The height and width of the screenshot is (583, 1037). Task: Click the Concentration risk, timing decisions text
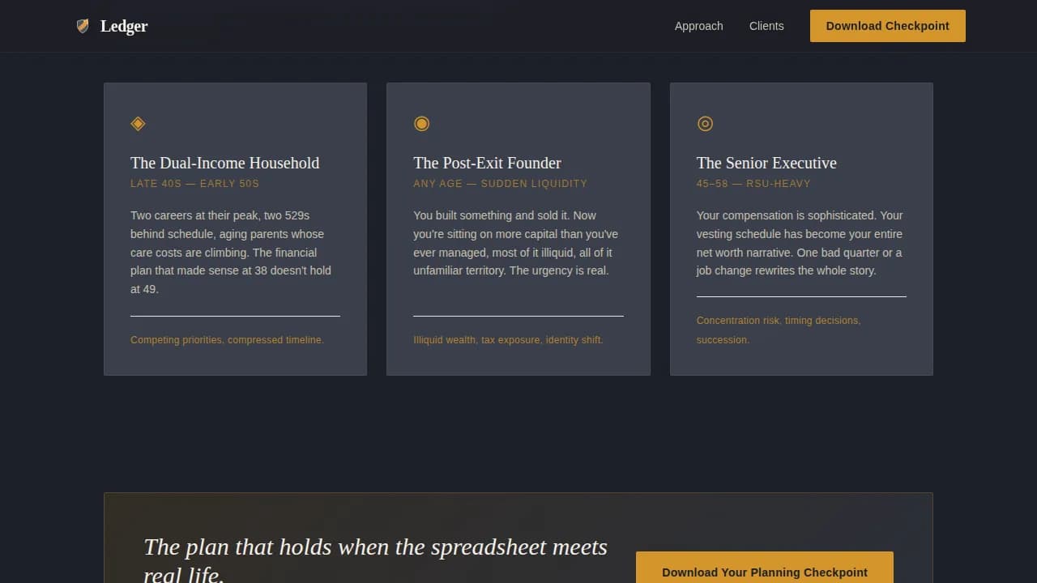pyautogui.click(x=779, y=330)
